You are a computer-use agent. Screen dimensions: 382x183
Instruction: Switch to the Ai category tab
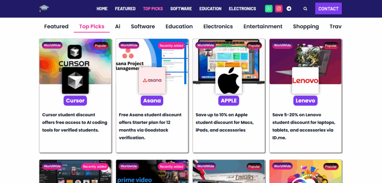[118, 26]
